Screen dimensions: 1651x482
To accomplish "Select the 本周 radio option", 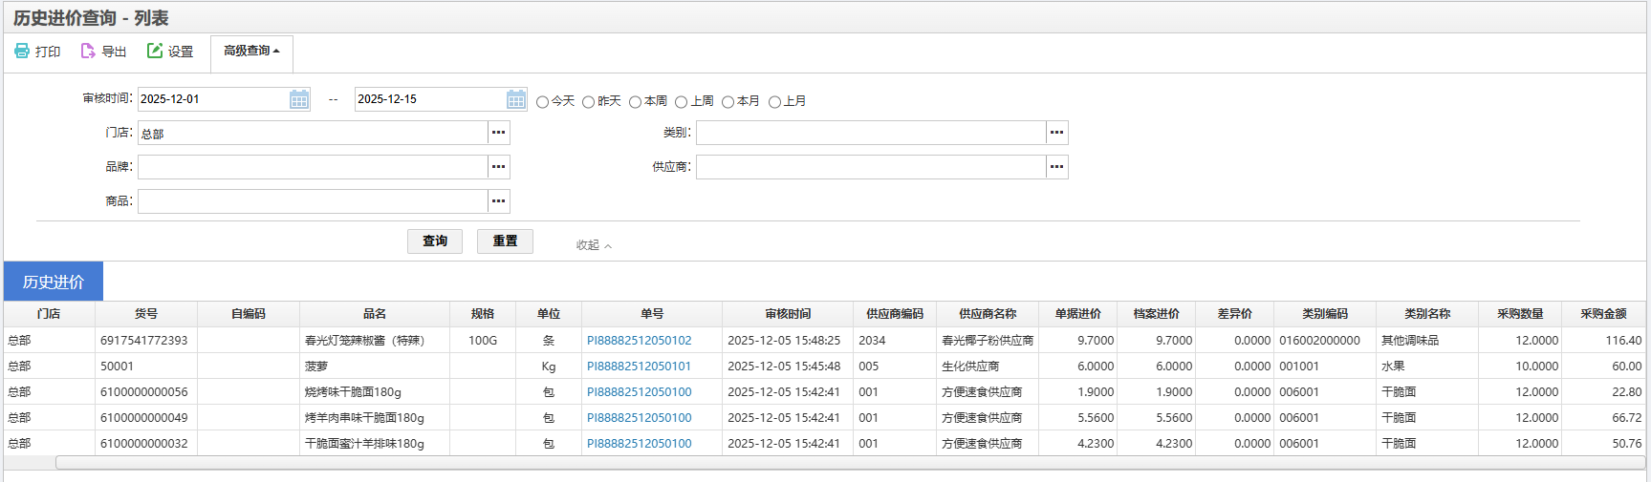I will click(x=635, y=102).
